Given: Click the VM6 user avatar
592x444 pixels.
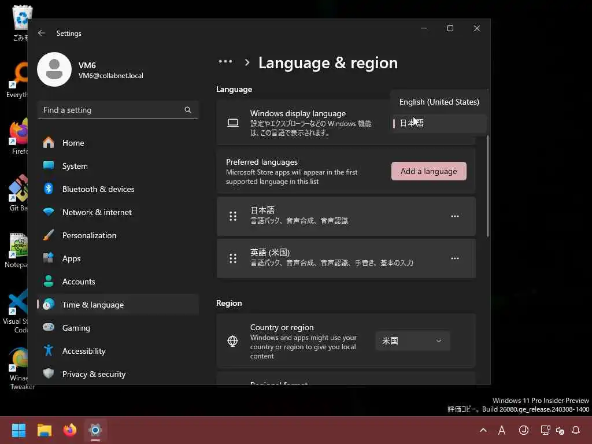Looking at the screenshot, I should pos(54,69).
